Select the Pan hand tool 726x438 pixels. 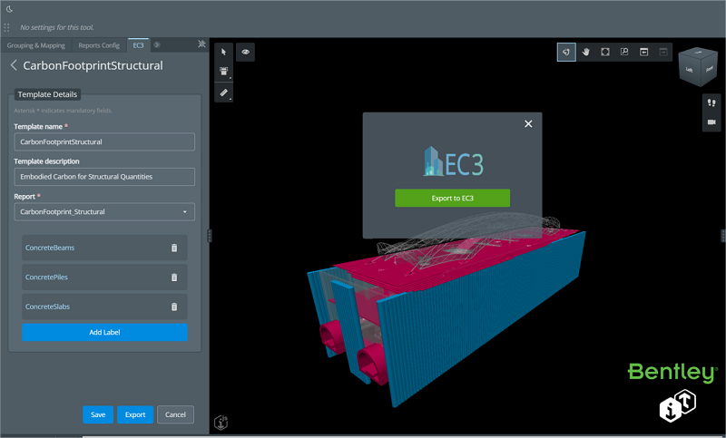(585, 52)
